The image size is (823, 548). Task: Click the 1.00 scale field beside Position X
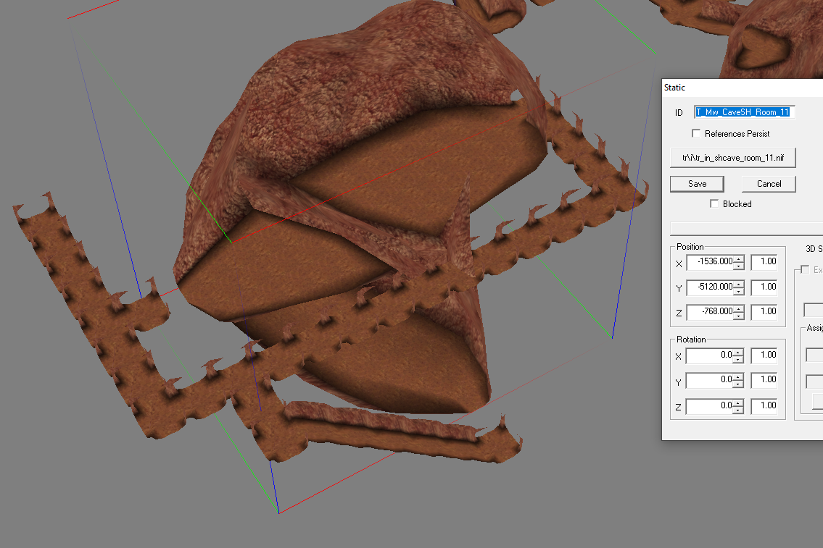click(x=764, y=262)
